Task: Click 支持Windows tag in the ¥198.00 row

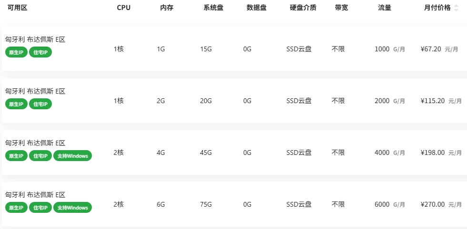Action: click(x=72, y=156)
